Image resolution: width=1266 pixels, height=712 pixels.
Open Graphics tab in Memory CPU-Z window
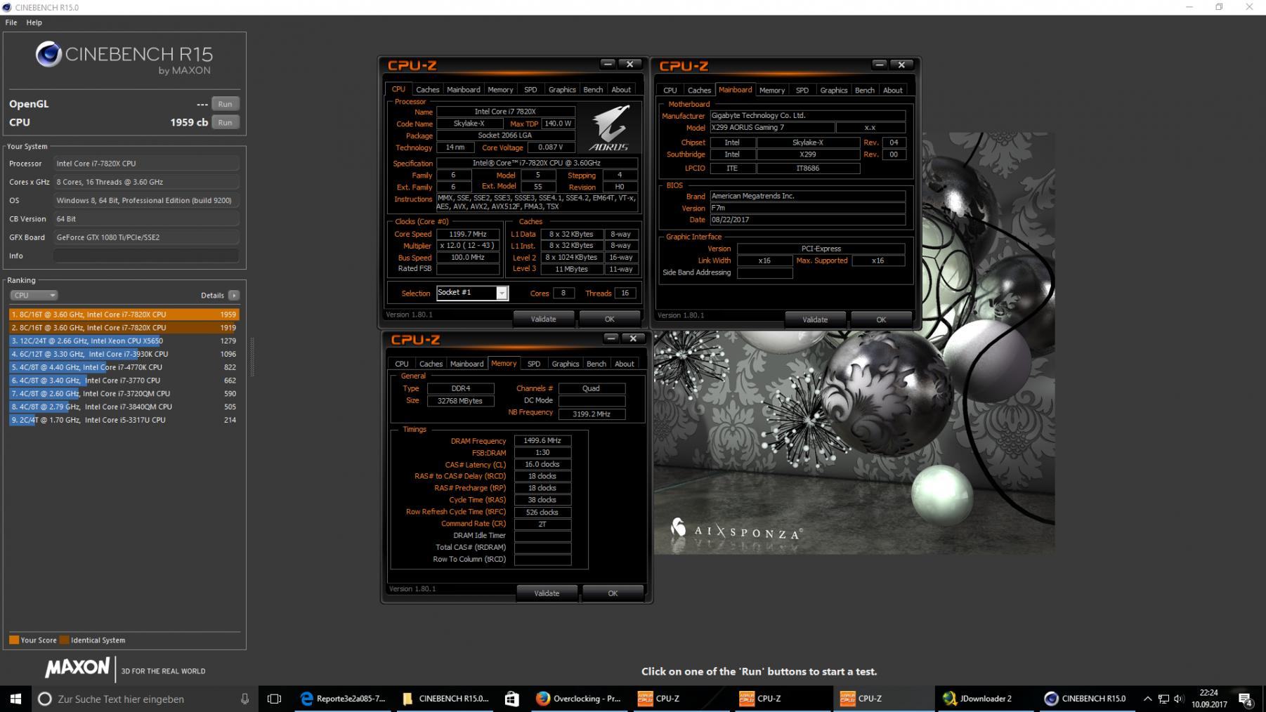click(566, 364)
